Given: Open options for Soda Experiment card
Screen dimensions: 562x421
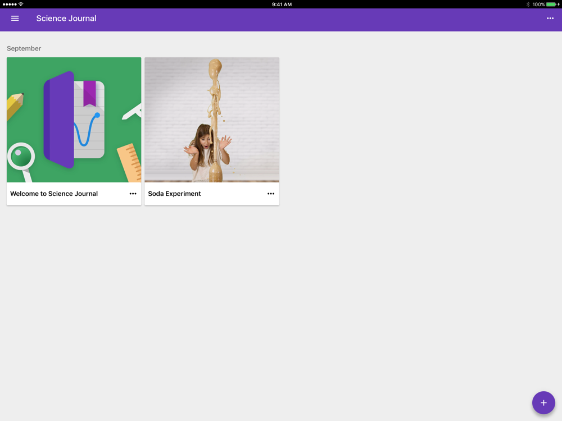Looking at the screenshot, I should click(x=271, y=194).
